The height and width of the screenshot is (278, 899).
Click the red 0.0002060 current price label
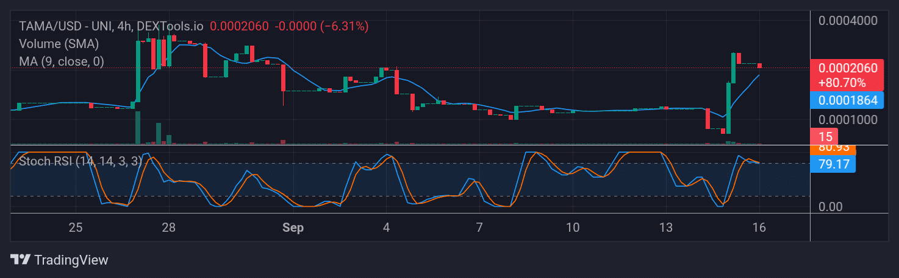click(x=848, y=68)
